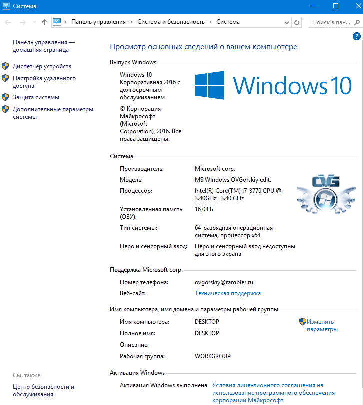The height and width of the screenshot is (405, 363).
Task: Click «Активация Windows выполнена» text
Action: tap(163, 385)
